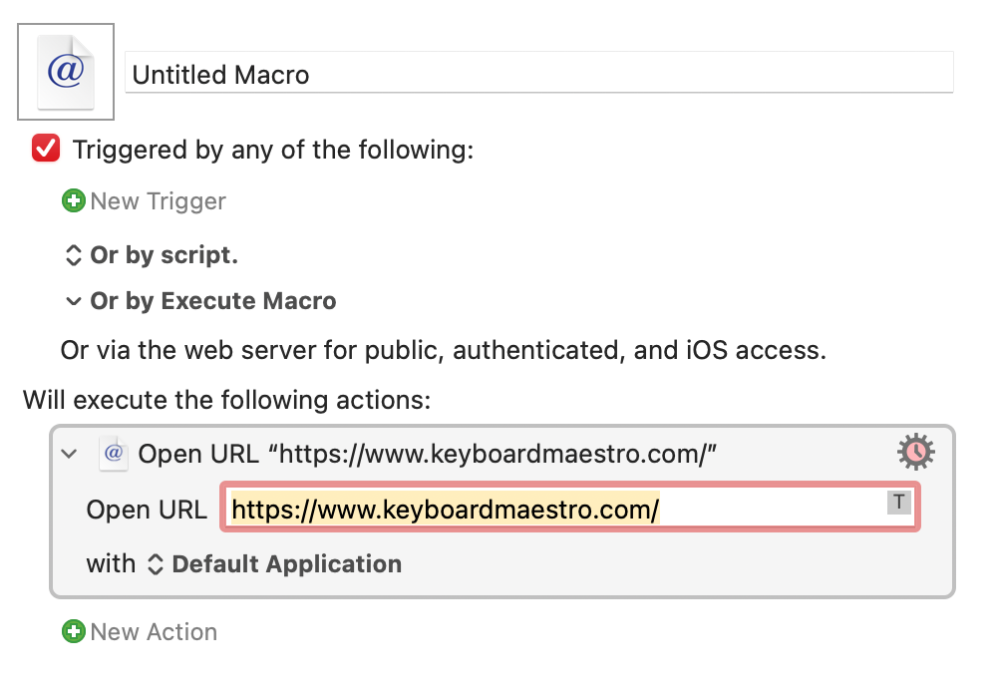Click the New Action label

pos(154,632)
